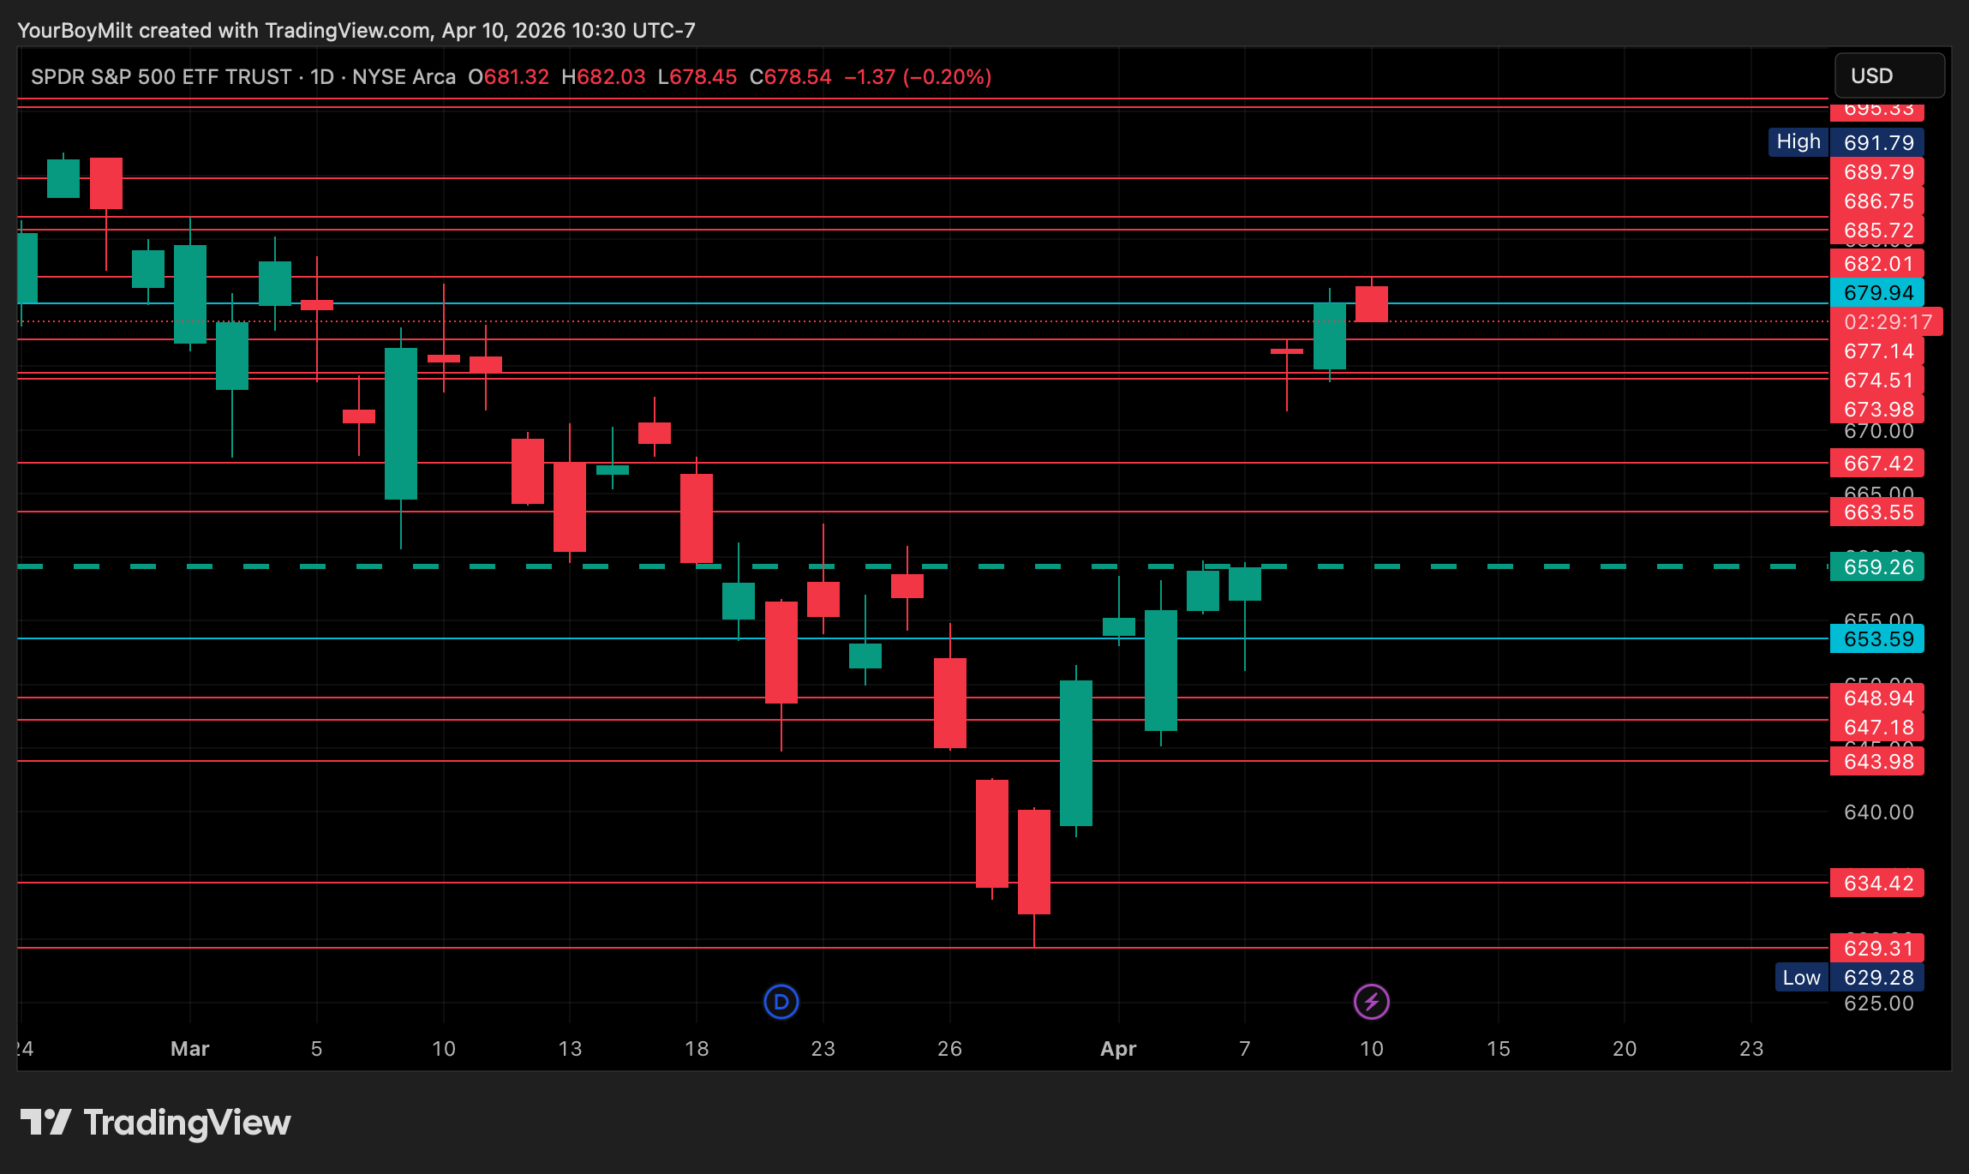Select the Low 629.28 price label
Image resolution: width=1969 pixels, height=1174 pixels.
click(x=1876, y=978)
